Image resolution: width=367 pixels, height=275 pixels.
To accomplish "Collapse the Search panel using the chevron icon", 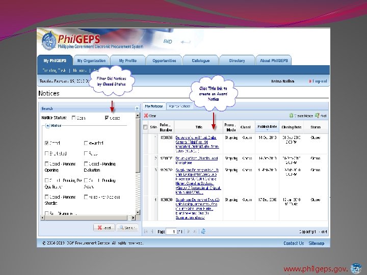I will 137,108.
